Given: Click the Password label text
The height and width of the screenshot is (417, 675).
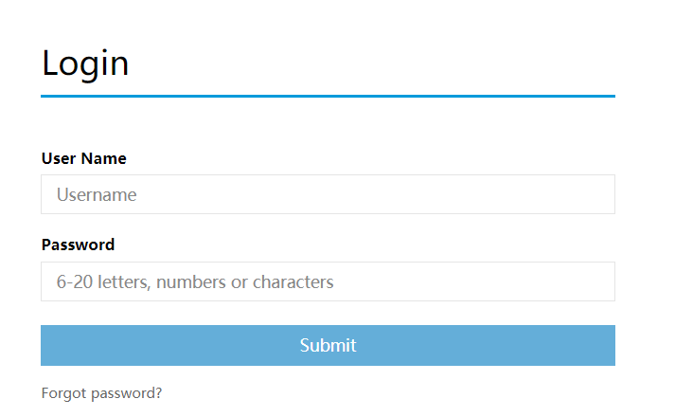Looking at the screenshot, I should pyautogui.click(x=78, y=245).
